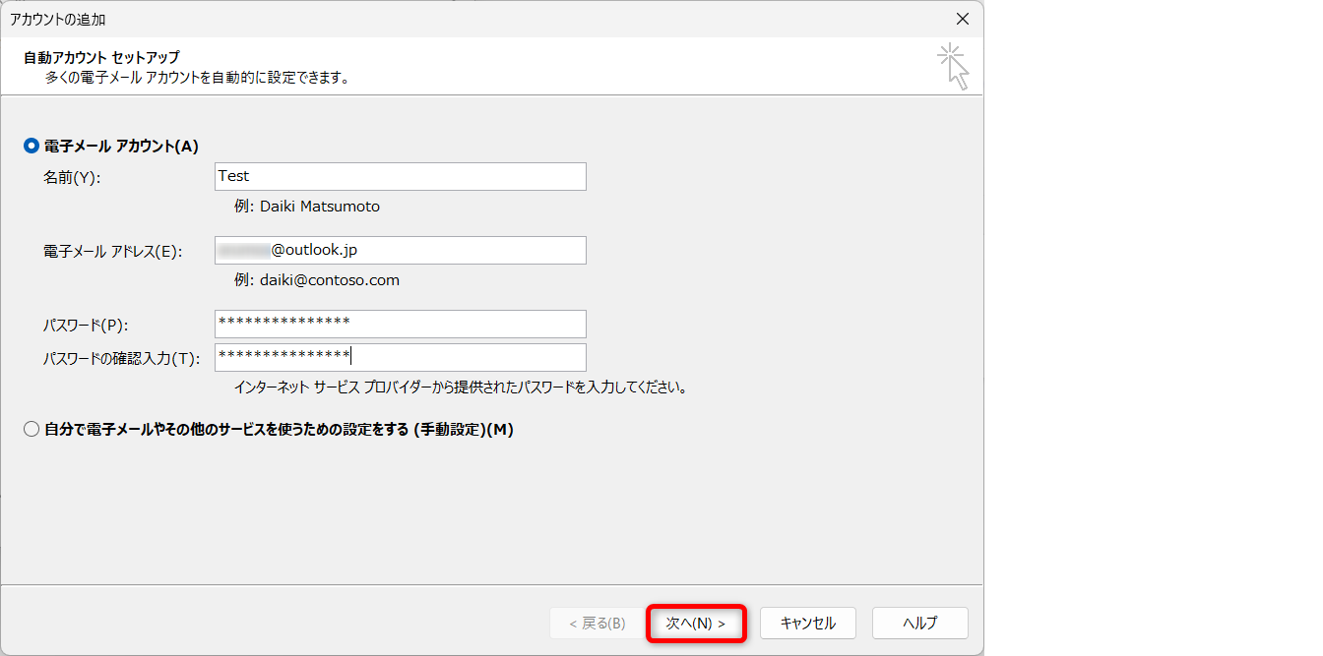Click the 電子メール アドレス(E): label

coord(111,252)
